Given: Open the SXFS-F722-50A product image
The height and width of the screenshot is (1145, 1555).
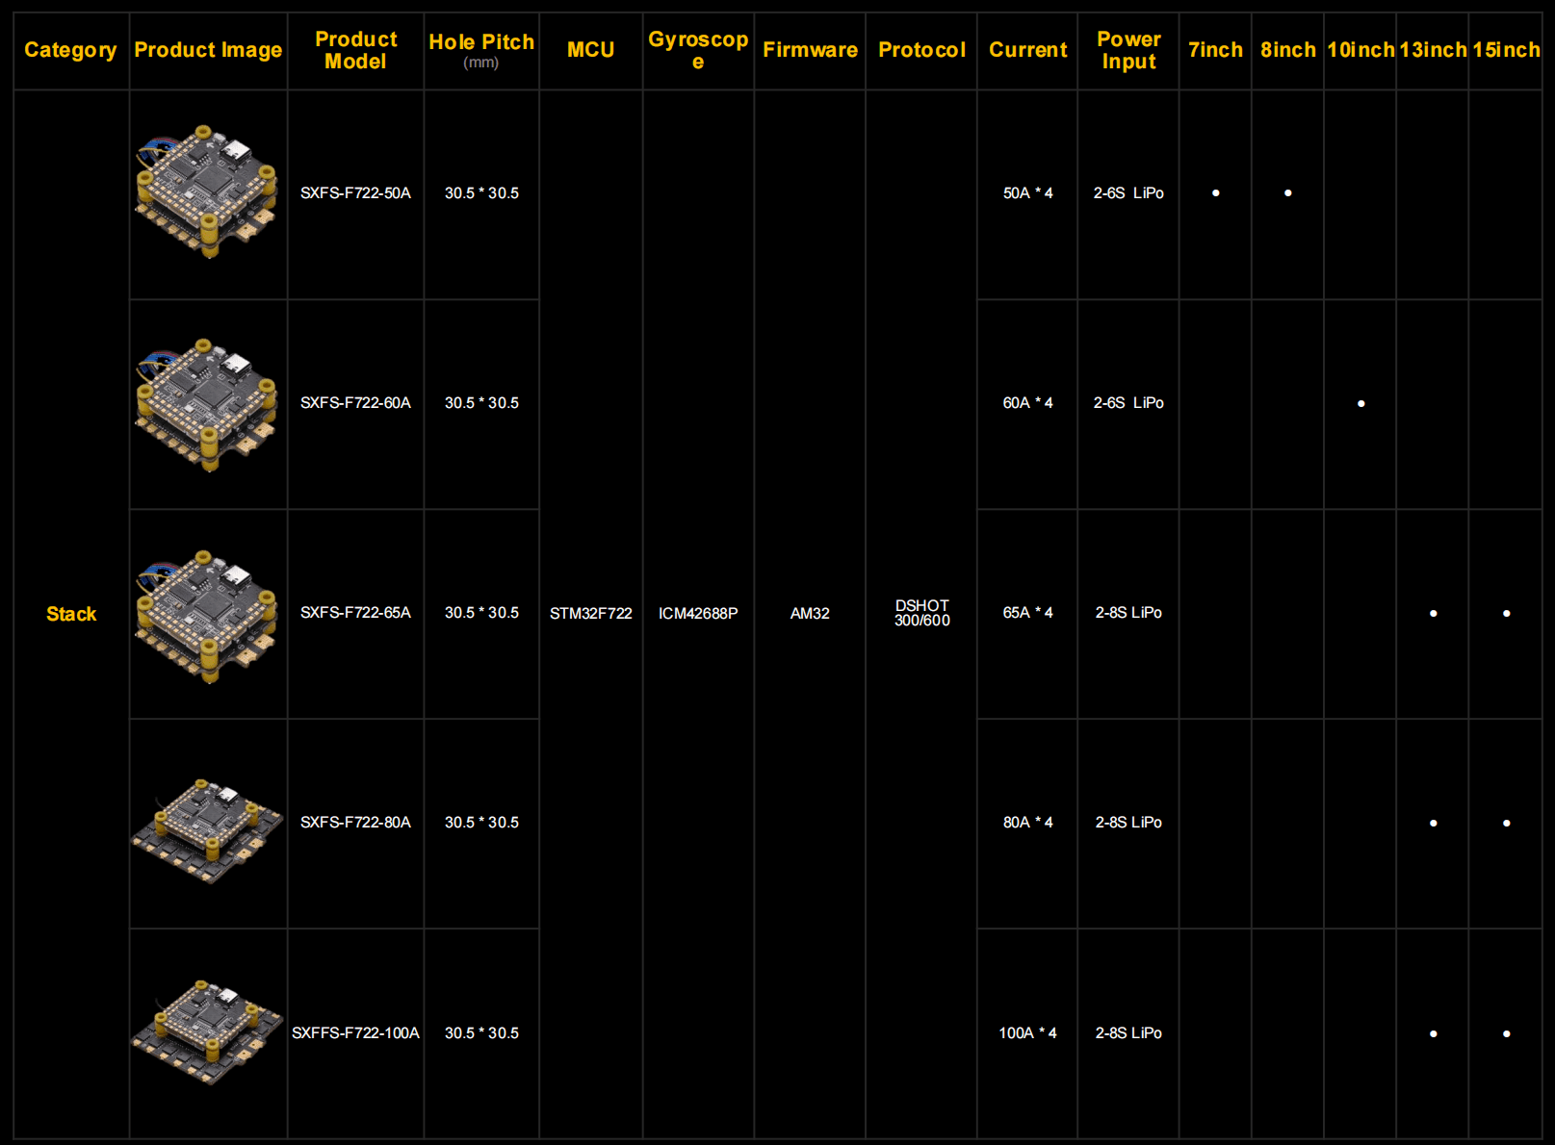Looking at the screenshot, I should point(208,191).
